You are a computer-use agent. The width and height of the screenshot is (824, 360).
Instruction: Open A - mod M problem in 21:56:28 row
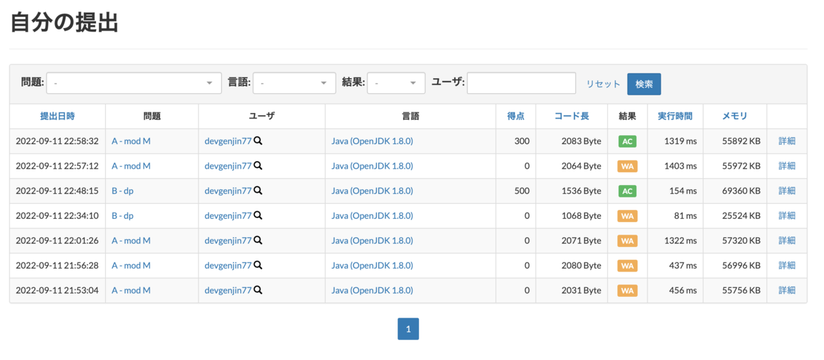131,265
